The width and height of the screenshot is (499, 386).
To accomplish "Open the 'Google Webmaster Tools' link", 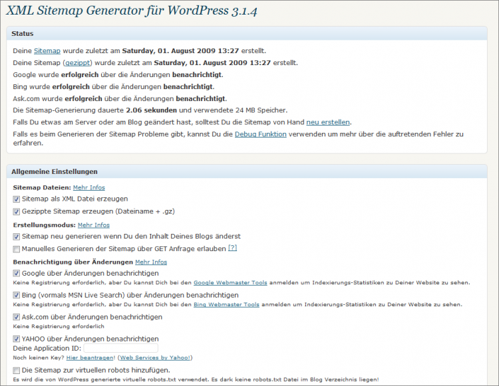I will click(x=230, y=282).
